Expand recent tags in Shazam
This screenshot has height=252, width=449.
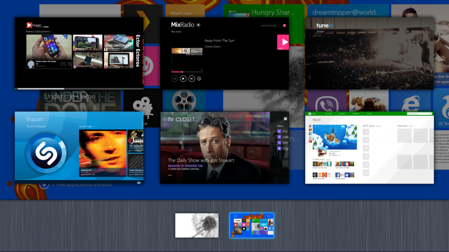pyautogui.click(x=86, y=126)
